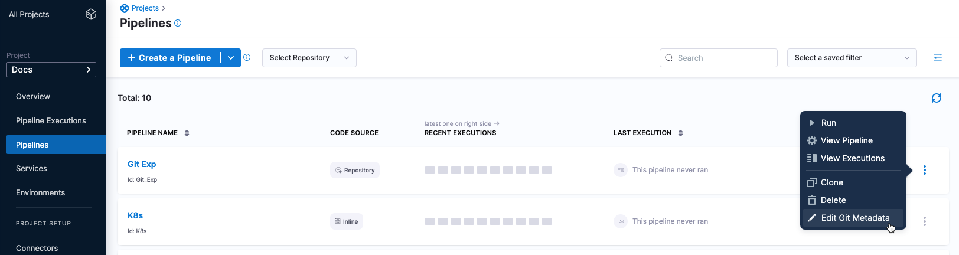
Task: Choose Edit Git Metadata from context menu
Action: coord(854,218)
